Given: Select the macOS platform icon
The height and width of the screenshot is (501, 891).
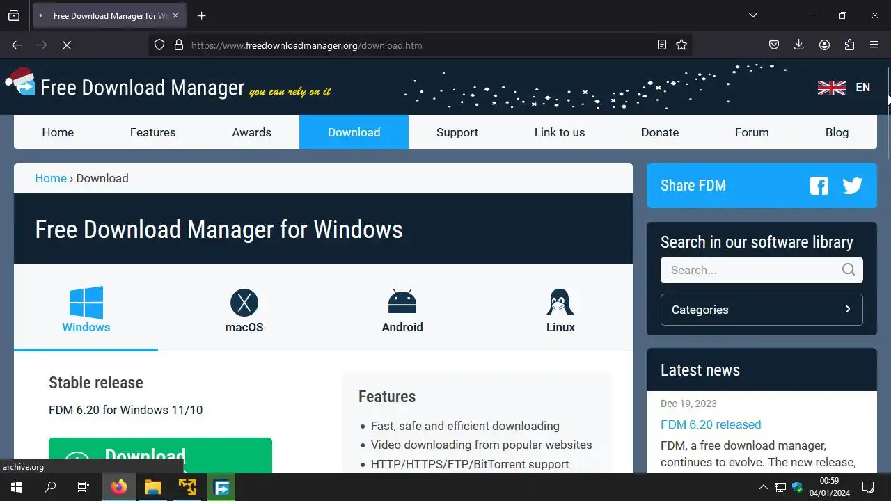Looking at the screenshot, I should [x=244, y=303].
